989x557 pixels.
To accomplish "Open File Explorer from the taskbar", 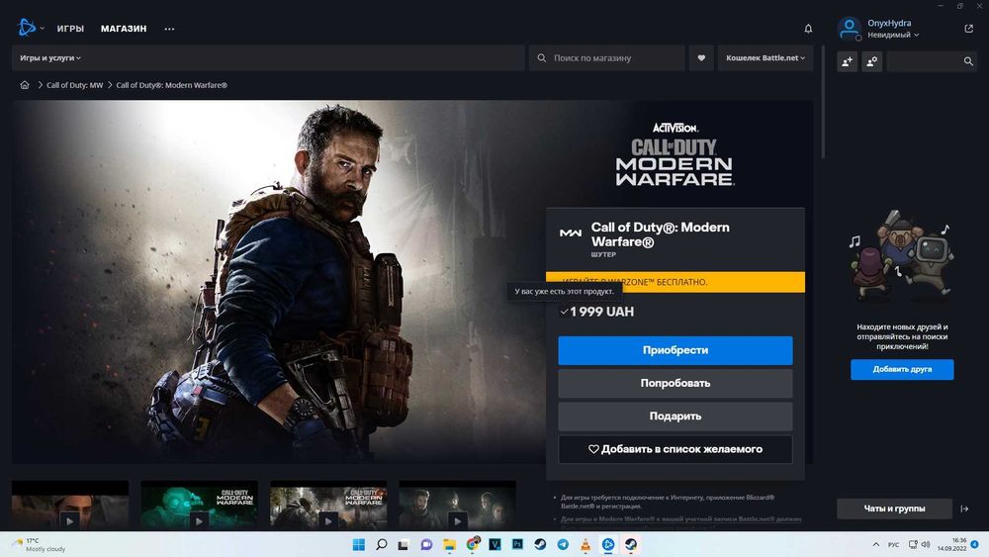I will click(449, 544).
